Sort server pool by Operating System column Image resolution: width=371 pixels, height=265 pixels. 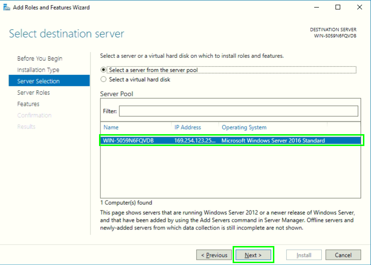coord(244,128)
